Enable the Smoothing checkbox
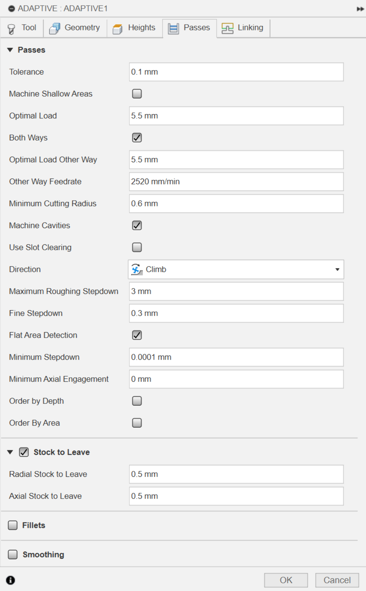366x591 pixels. [13, 554]
